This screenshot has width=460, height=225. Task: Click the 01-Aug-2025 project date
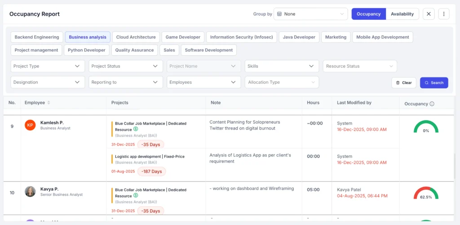[x=123, y=172]
